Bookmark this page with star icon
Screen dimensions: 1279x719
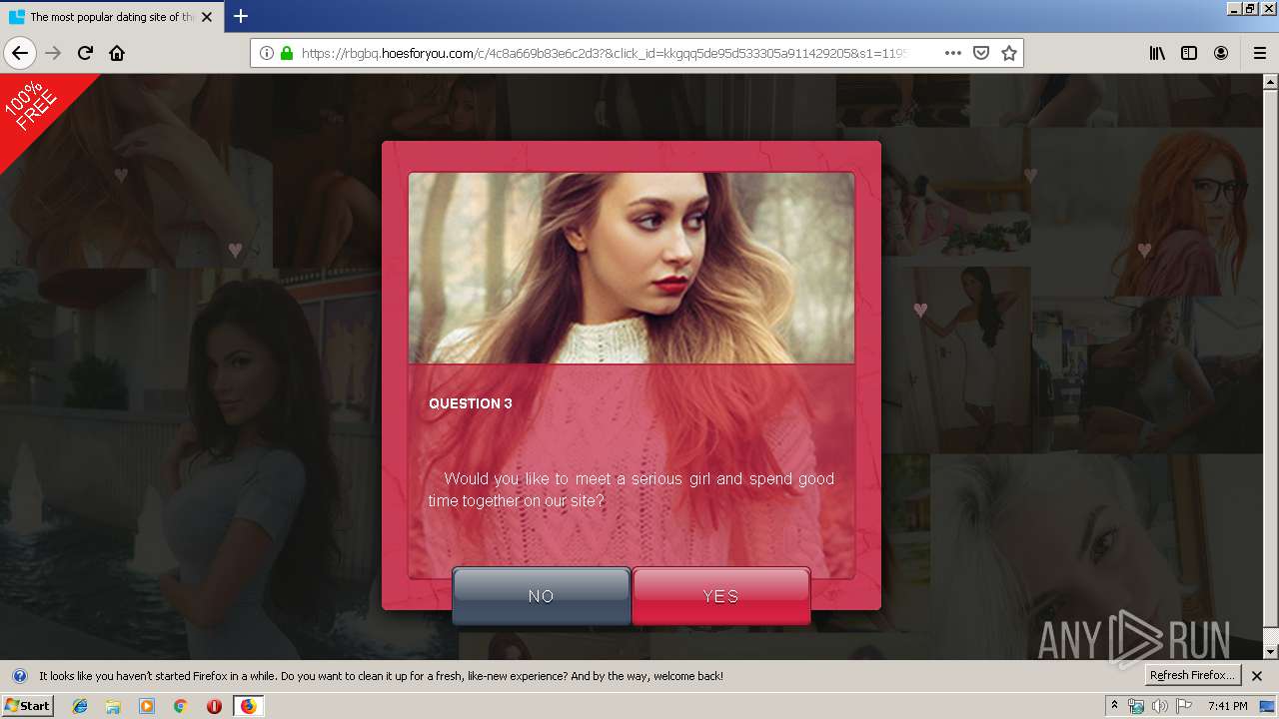[1009, 53]
